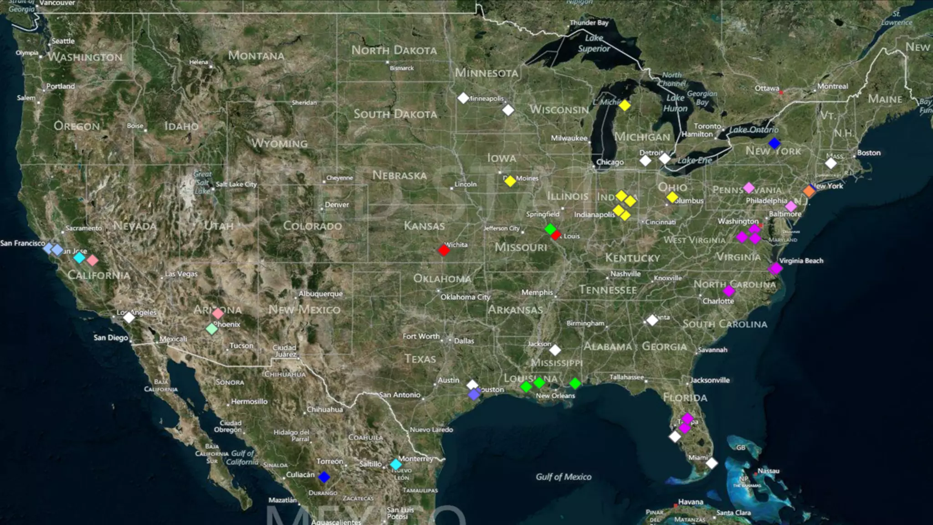Click the Jacksonville city label
The width and height of the screenshot is (933, 525).
point(710,380)
